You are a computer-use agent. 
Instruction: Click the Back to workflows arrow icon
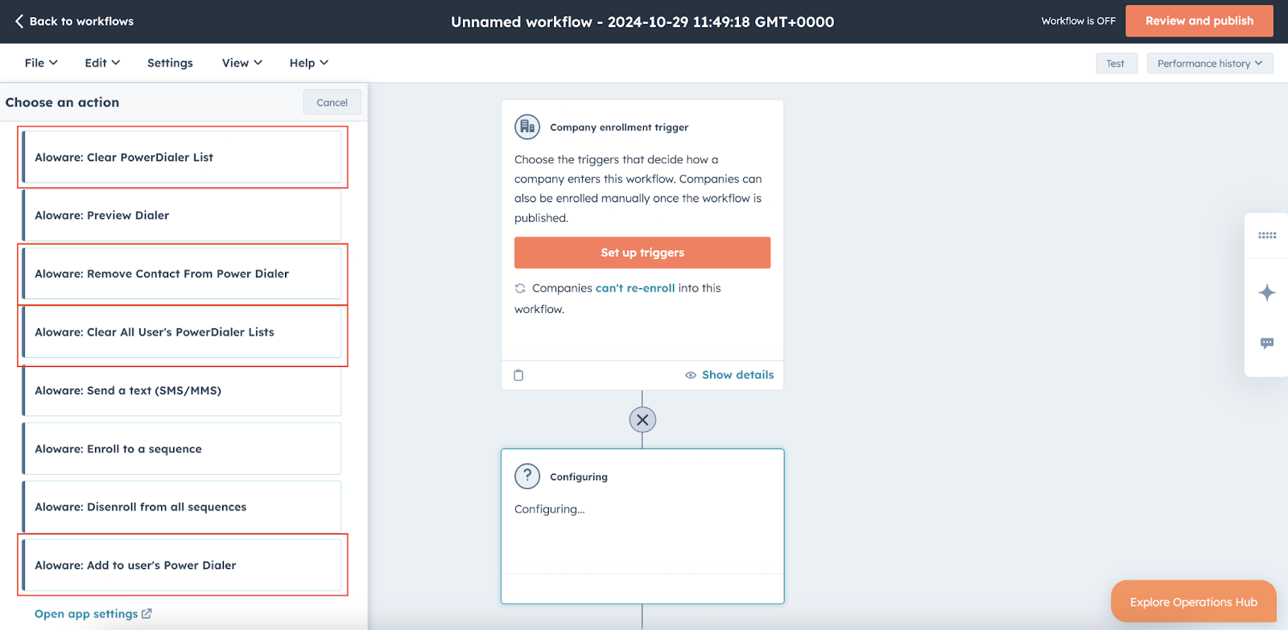pyautogui.click(x=19, y=21)
